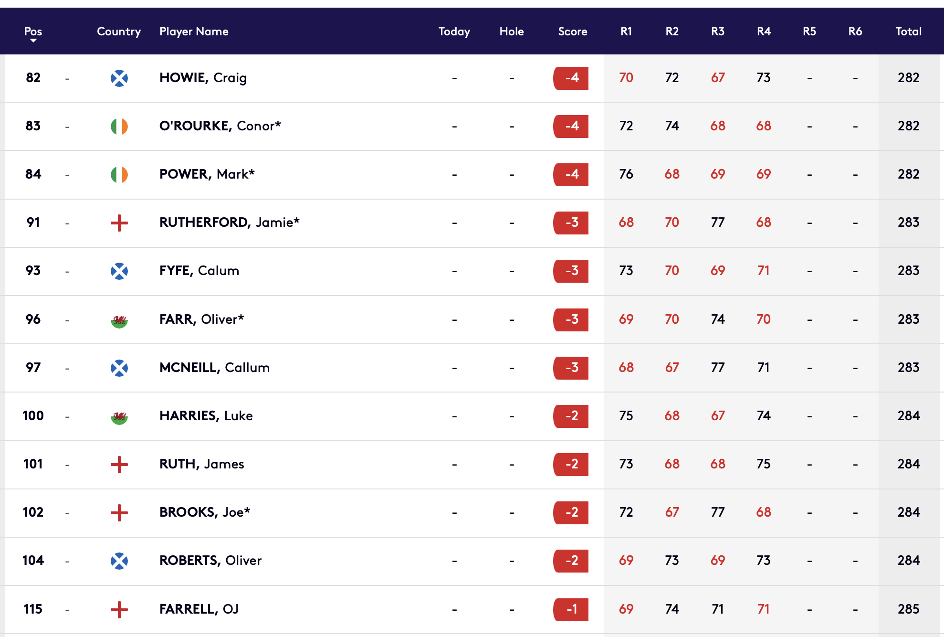
Task: Click Joe Brooks' total of 284
Action: (908, 512)
